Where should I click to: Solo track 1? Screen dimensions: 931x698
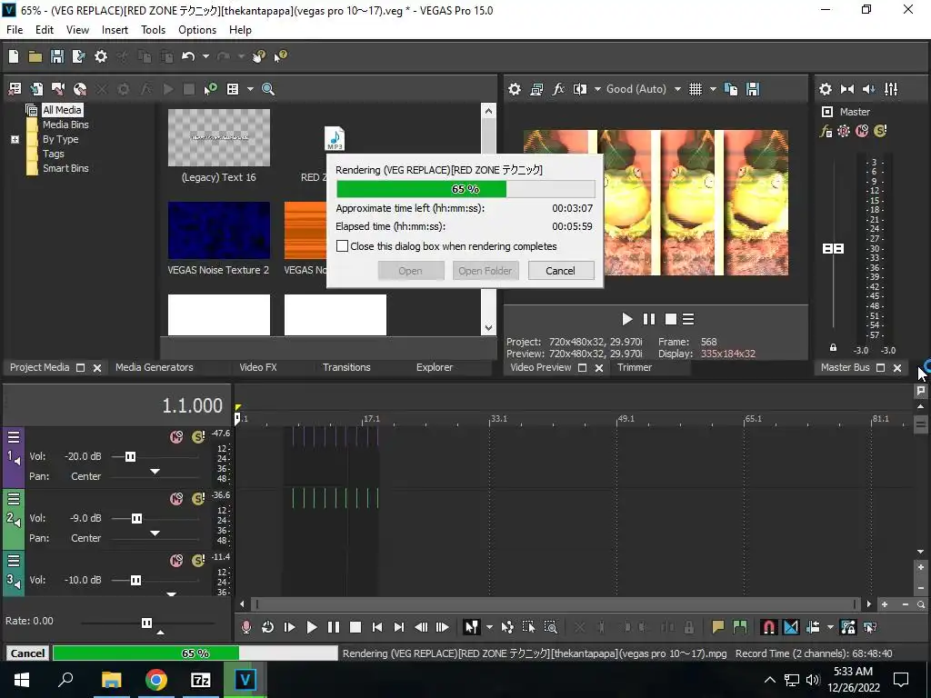click(198, 437)
